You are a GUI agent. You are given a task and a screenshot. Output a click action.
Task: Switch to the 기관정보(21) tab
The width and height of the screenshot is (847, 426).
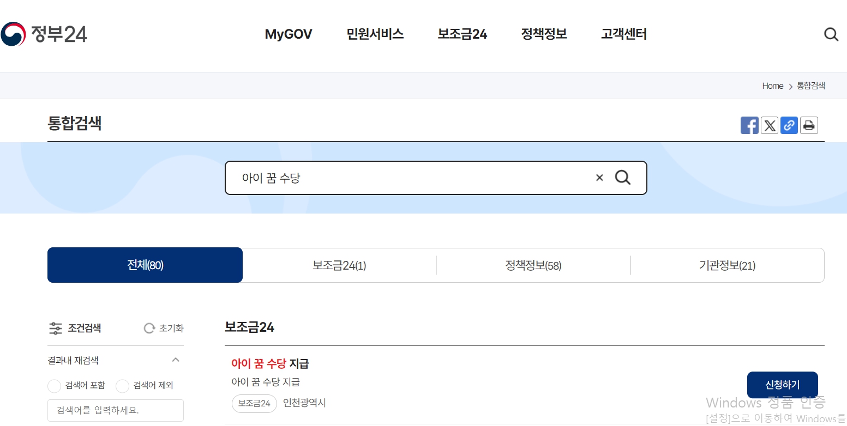coord(727,265)
